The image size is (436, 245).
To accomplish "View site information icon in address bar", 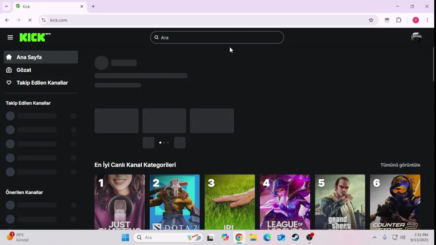I will (x=44, y=20).
